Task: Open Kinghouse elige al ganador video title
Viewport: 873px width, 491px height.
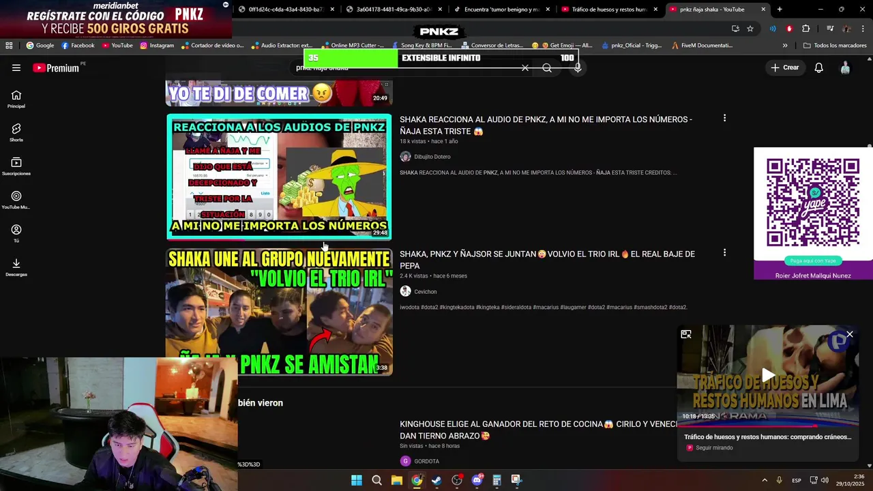Action: (x=538, y=430)
